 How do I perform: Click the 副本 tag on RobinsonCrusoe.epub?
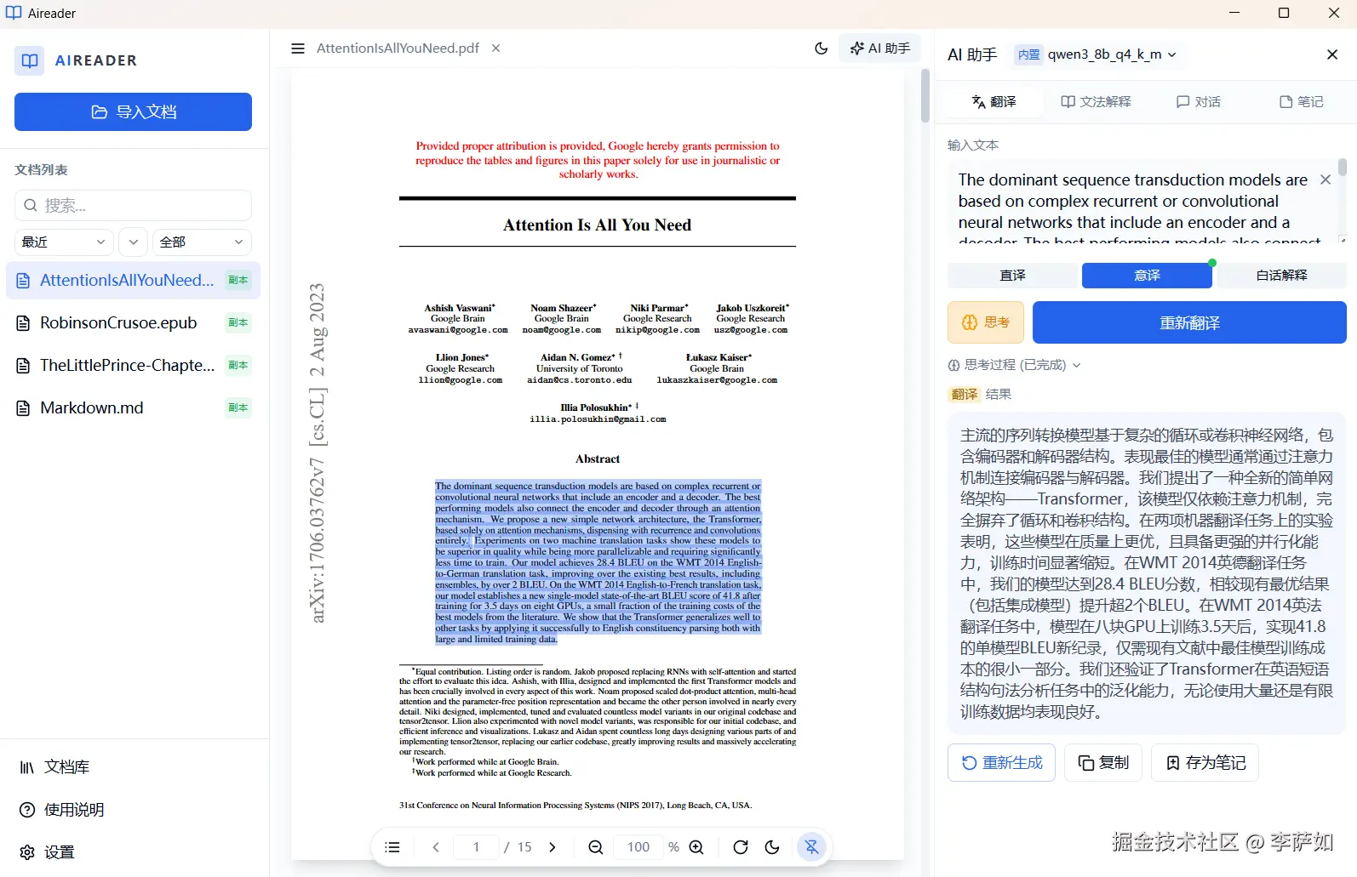(x=238, y=322)
